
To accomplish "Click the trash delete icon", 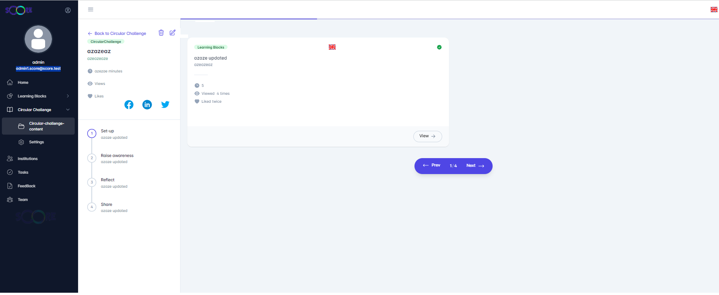I will coord(161,33).
